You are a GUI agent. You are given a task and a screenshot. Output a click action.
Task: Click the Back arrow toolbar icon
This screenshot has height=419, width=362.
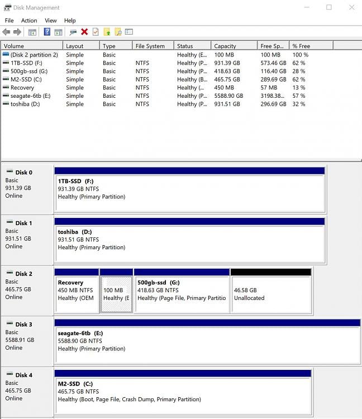6,32
